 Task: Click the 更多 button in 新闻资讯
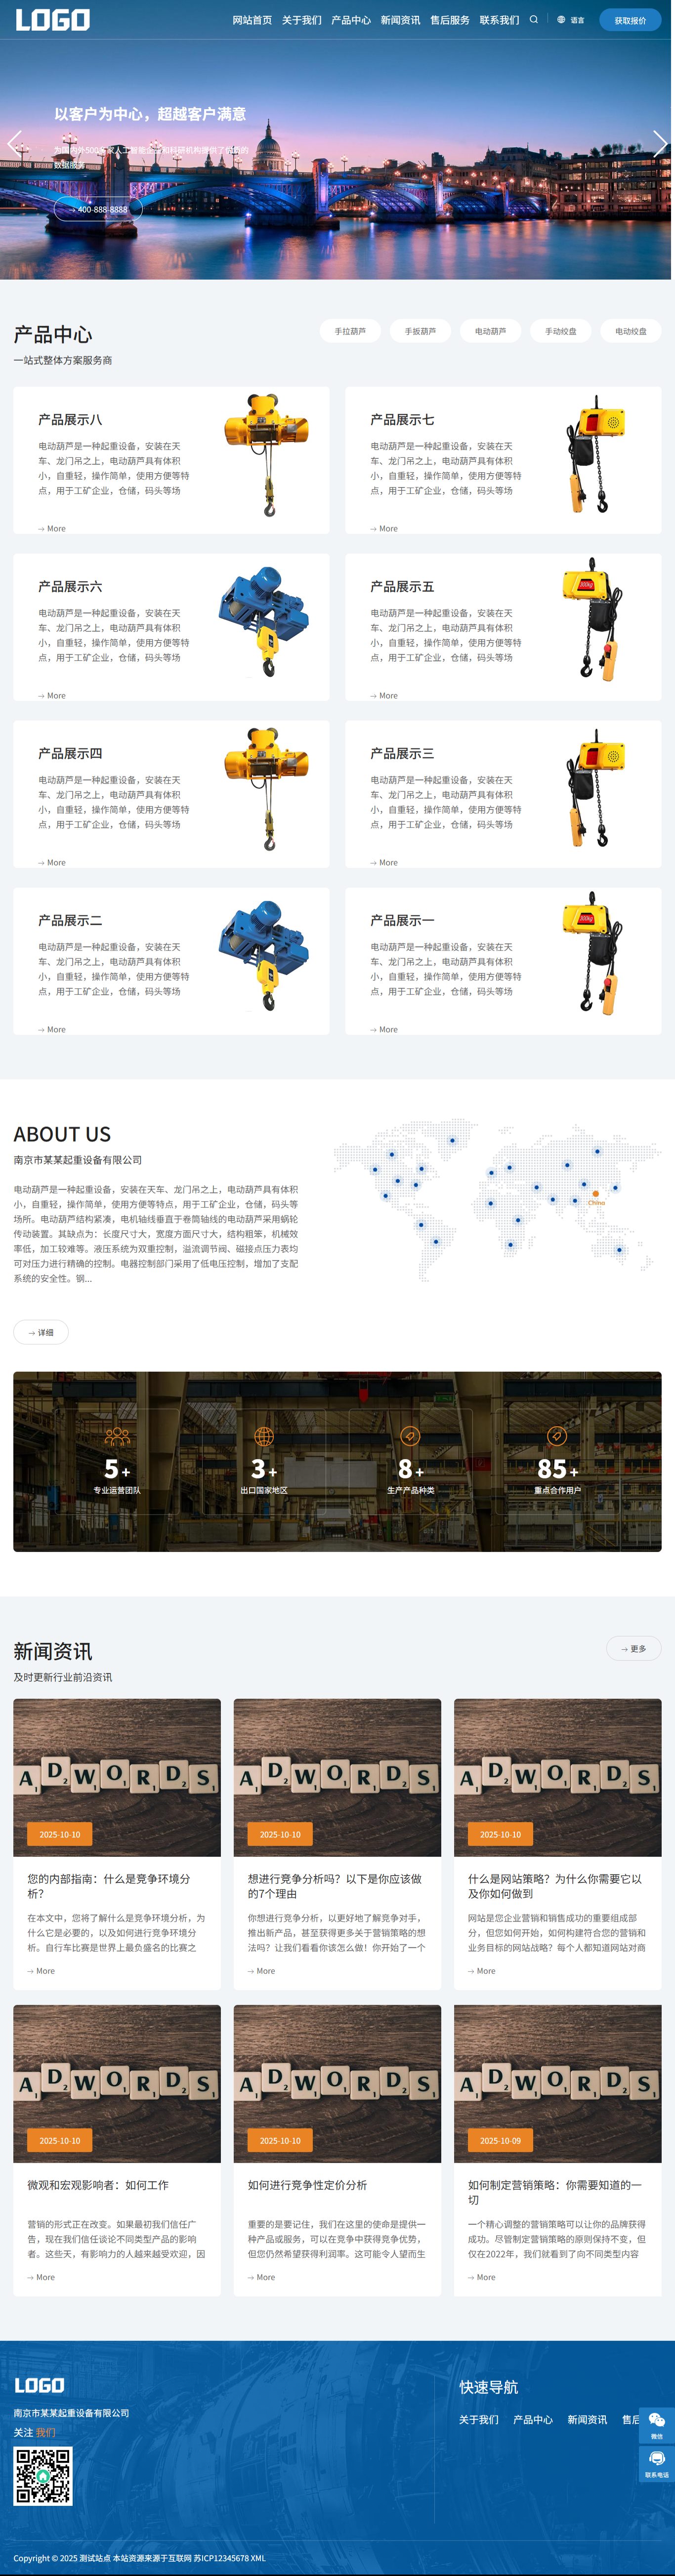[x=633, y=1649]
